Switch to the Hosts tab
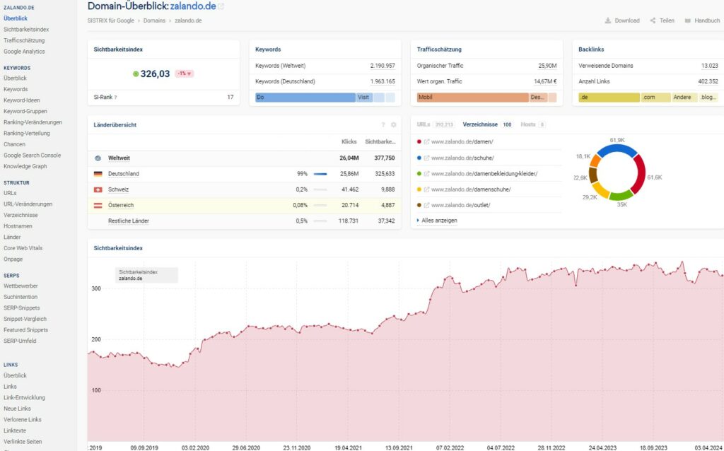Screen dimensions: 724x451 click(x=527, y=124)
